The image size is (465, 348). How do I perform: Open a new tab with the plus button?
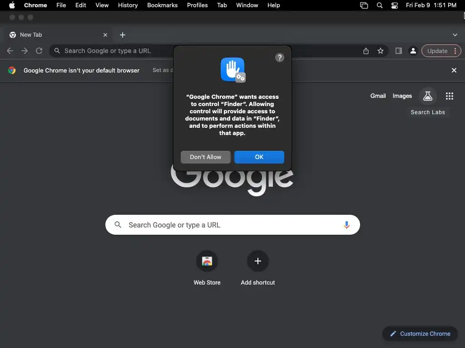123,35
